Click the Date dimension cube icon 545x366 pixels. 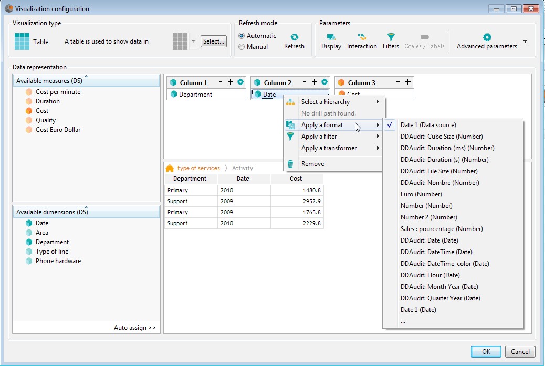coord(29,223)
